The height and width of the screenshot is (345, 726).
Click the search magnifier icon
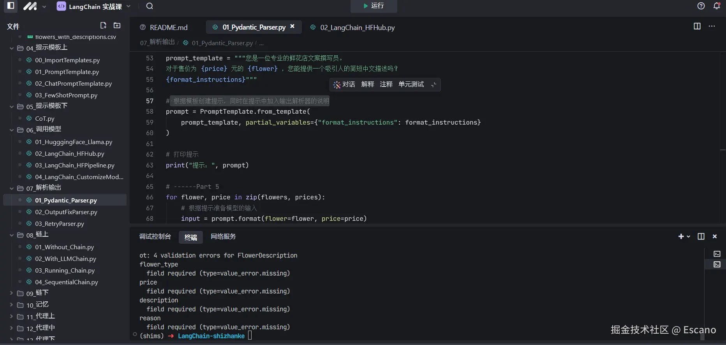coord(150,6)
